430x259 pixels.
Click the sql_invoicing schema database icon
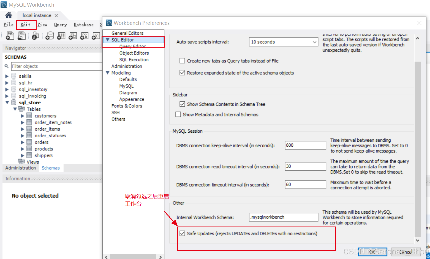tap(14, 96)
